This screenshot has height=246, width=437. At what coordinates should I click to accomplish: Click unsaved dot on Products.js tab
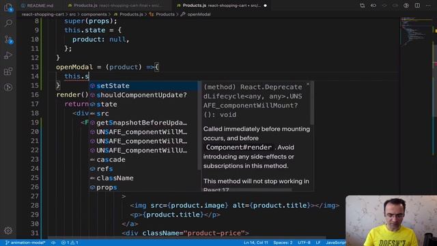click(266, 5)
